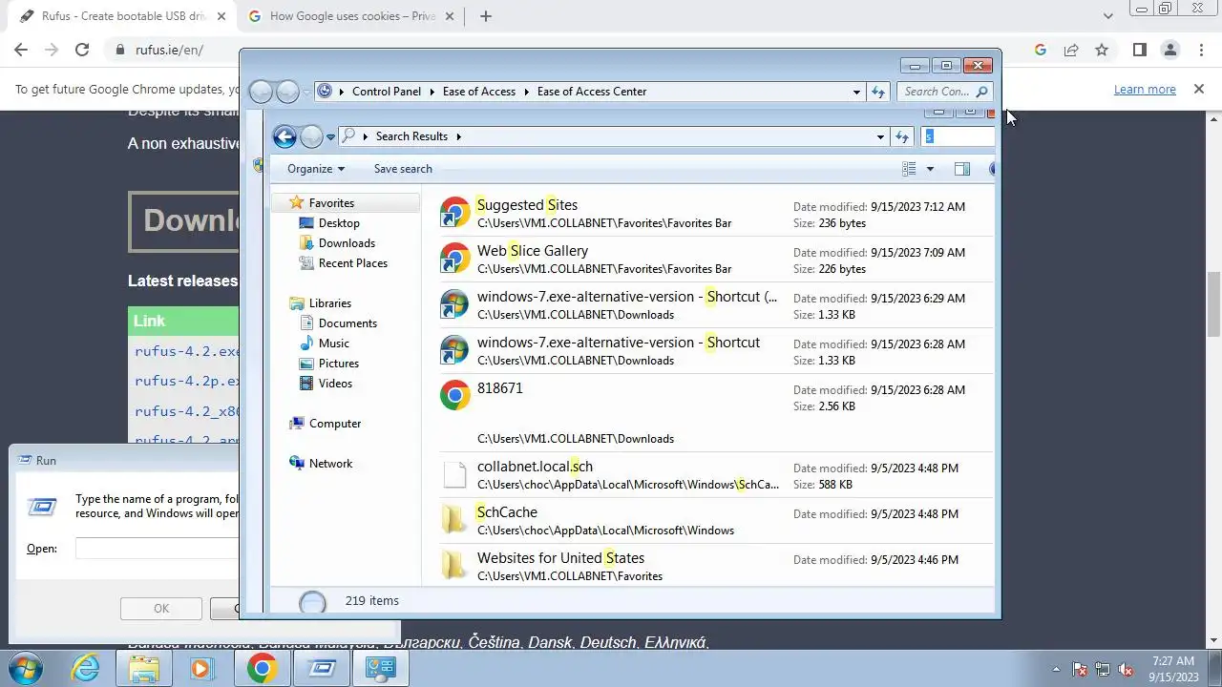Open Chrome profile avatar icon
The width and height of the screenshot is (1222, 687).
pyautogui.click(x=1169, y=50)
